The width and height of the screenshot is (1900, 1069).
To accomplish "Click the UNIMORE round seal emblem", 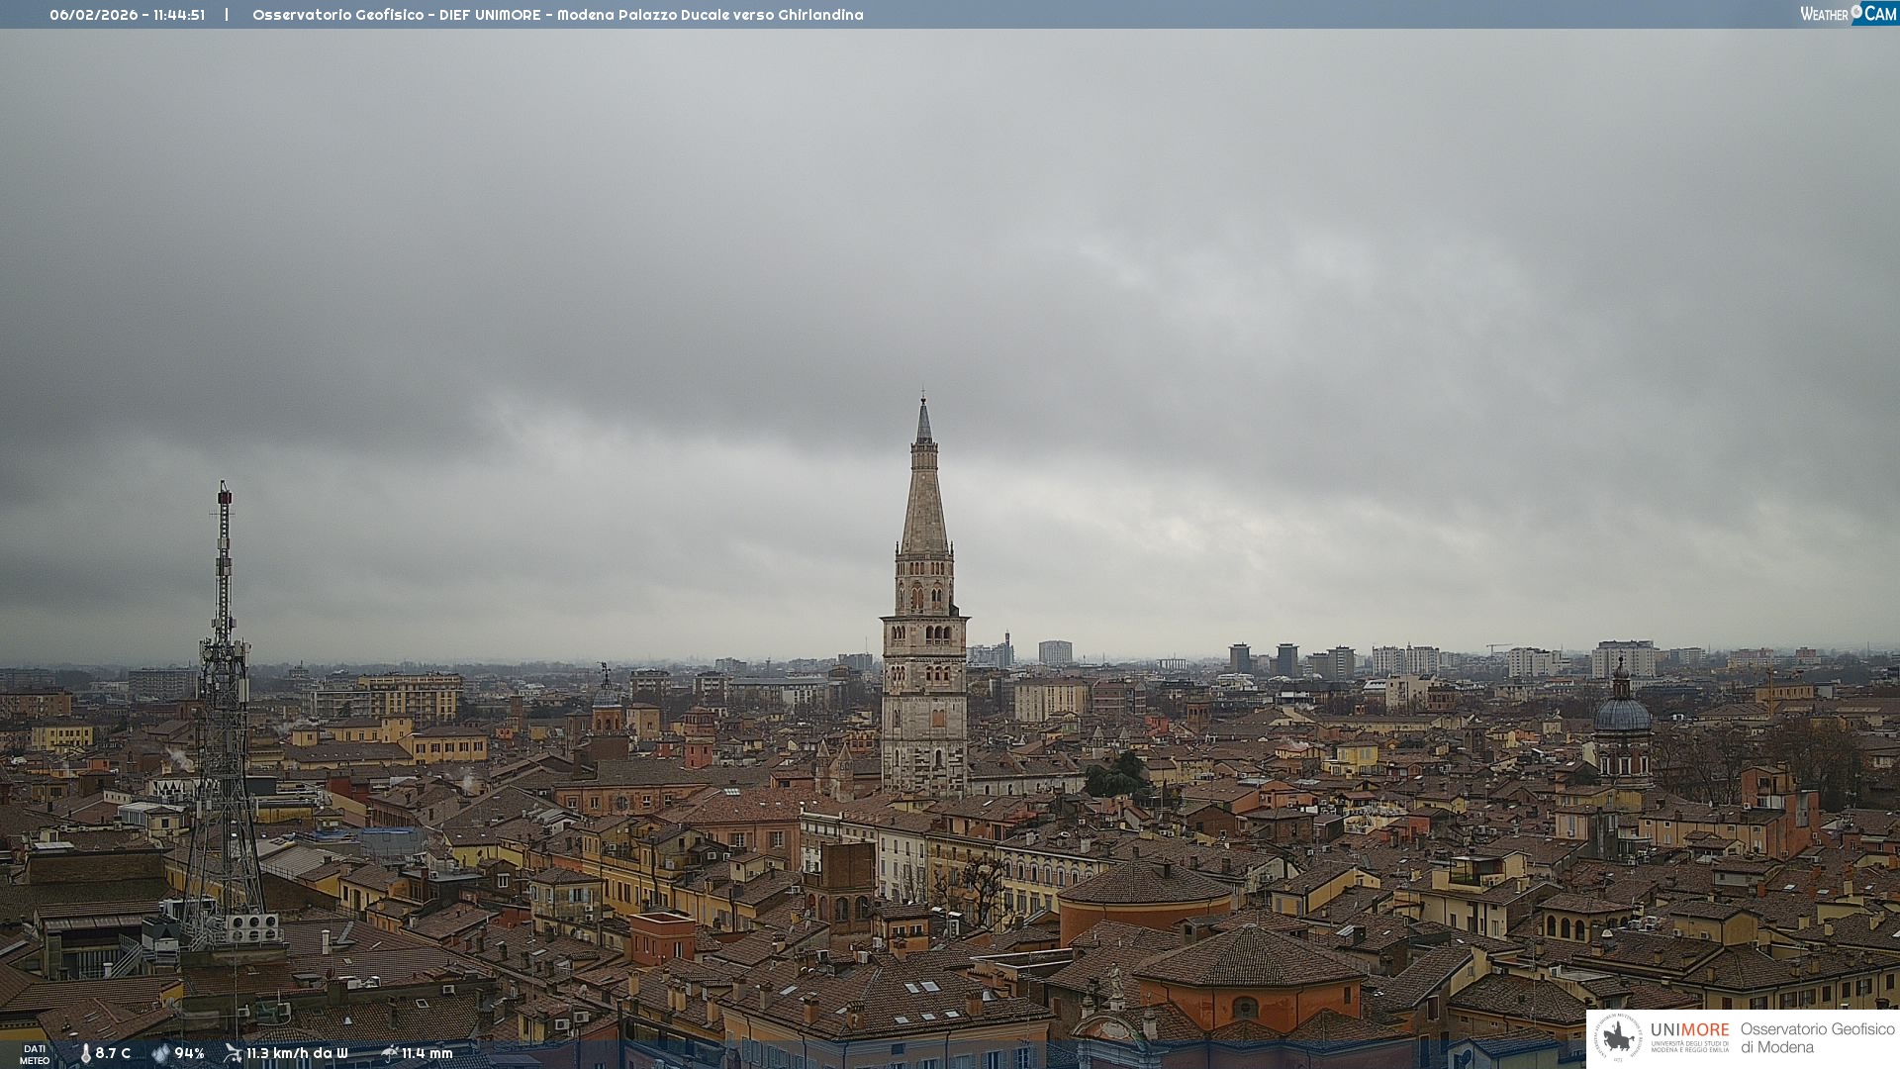I will 1618,1037.
